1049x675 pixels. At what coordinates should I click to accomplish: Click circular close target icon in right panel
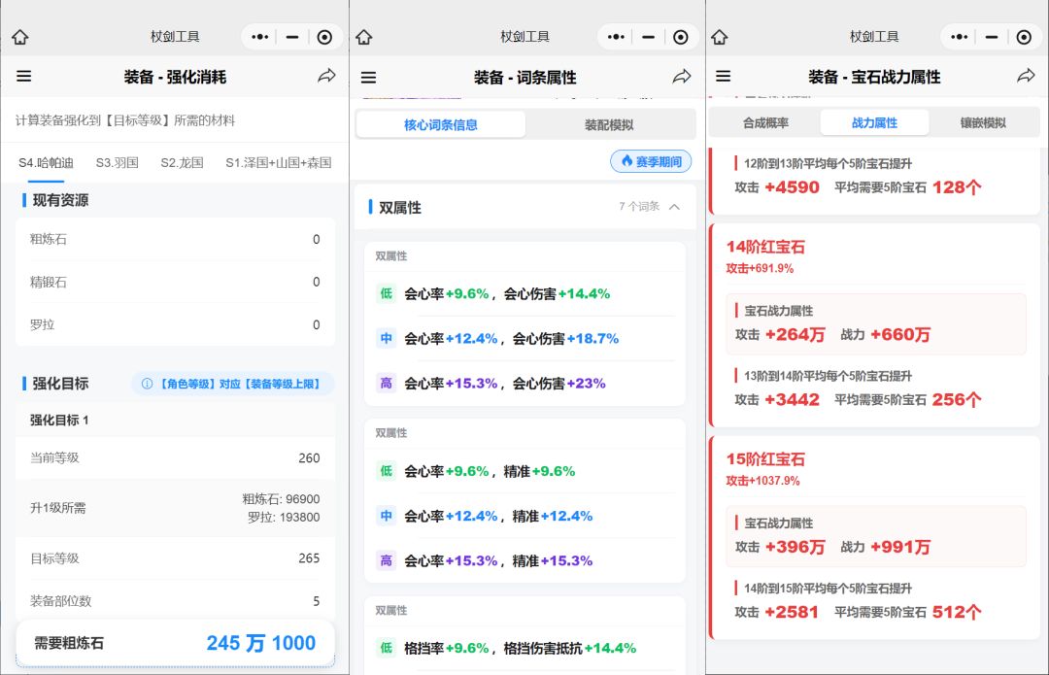click(1024, 38)
